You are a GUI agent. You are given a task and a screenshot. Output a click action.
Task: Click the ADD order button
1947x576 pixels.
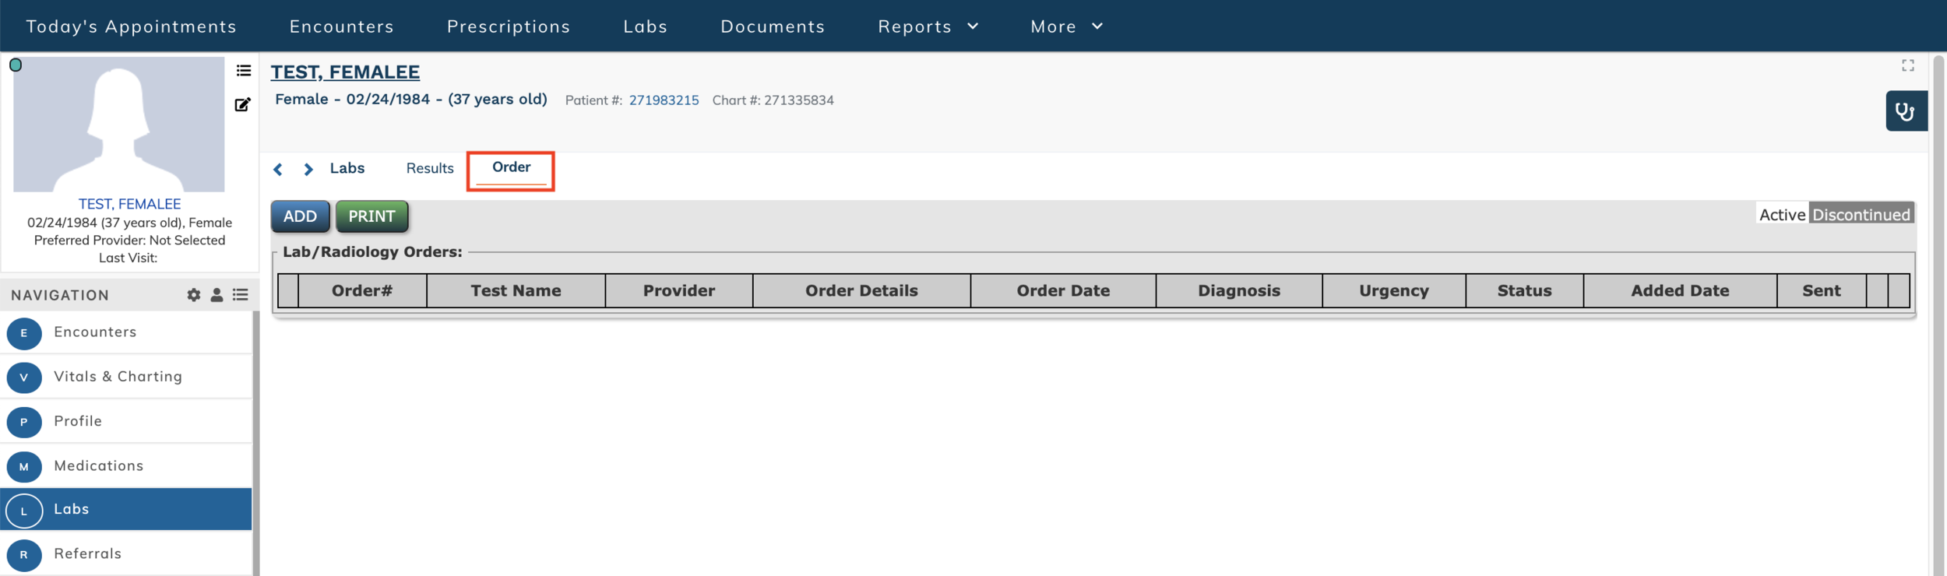pyautogui.click(x=300, y=216)
